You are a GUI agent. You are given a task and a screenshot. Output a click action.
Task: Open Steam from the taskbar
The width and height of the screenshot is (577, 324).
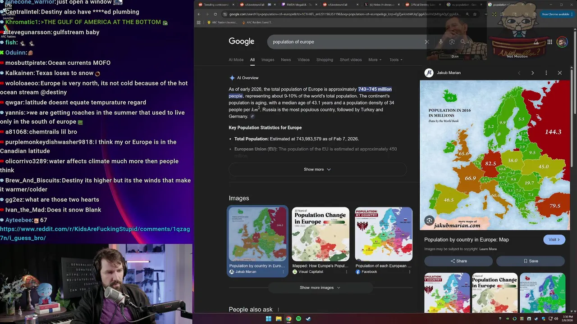pos(308,319)
